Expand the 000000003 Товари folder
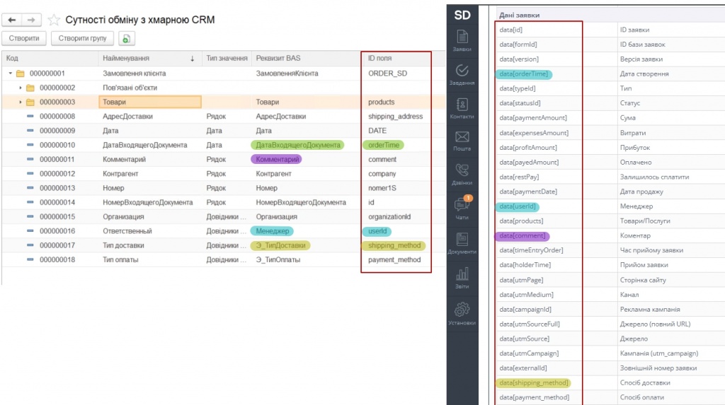The width and height of the screenshot is (725, 405). point(21,102)
